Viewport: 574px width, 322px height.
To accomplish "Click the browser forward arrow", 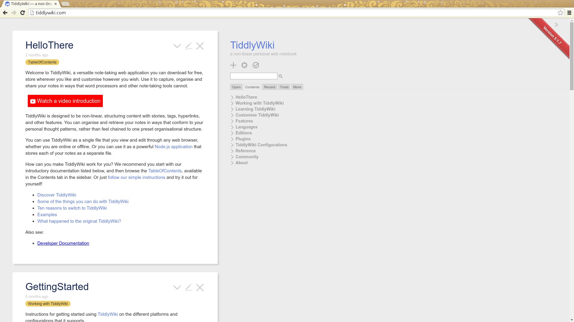I will pyautogui.click(x=14, y=13).
